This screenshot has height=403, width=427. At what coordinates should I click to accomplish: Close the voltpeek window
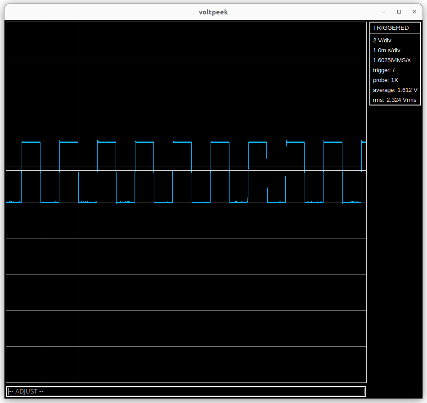coord(414,12)
